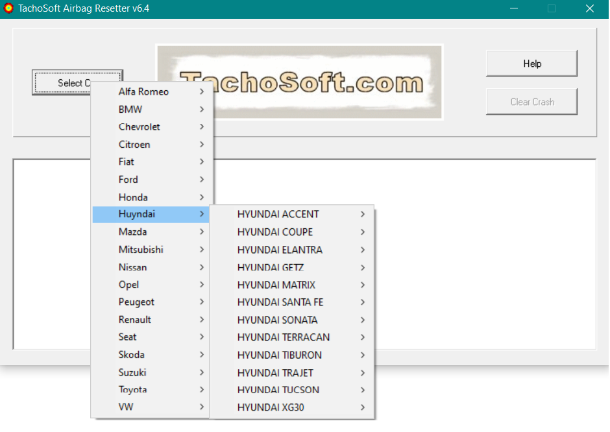
Task: Pick HYUNDAI GETZ in the submenu
Action: click(x=292, y=267)
